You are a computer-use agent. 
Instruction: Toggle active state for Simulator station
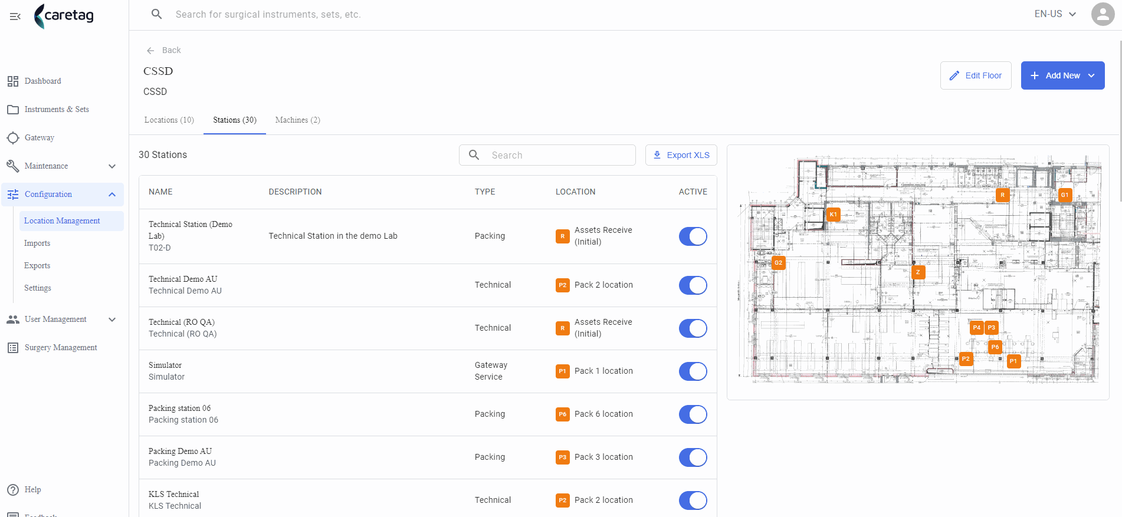pyautogui.click(x=693, y=371)
